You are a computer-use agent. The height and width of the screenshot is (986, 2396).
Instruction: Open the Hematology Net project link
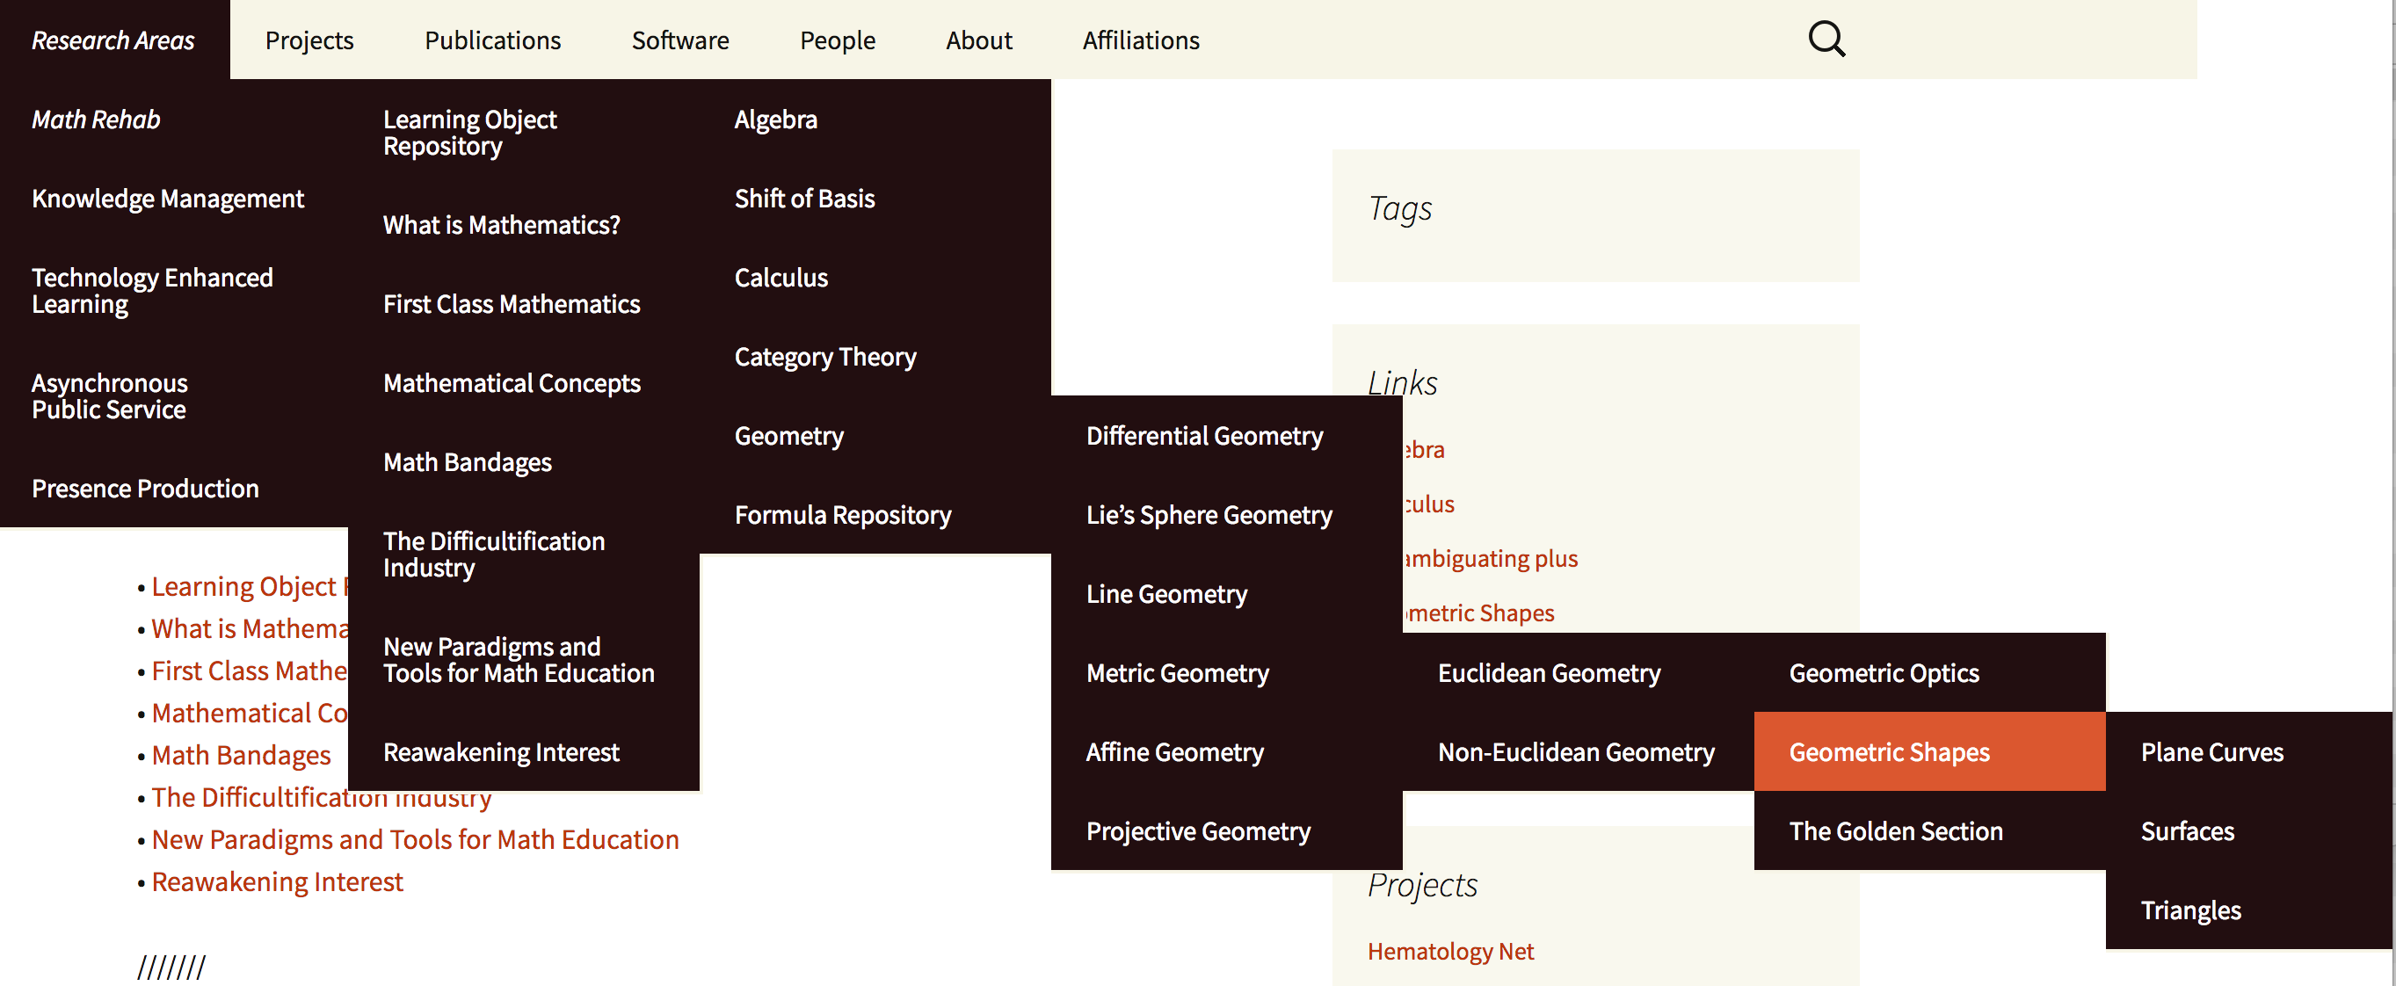(1449, 951)
